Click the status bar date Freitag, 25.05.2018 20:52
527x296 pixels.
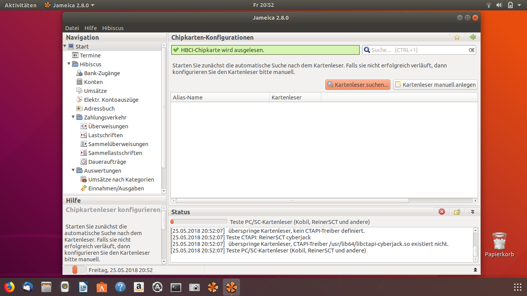(x=121, y=270)
